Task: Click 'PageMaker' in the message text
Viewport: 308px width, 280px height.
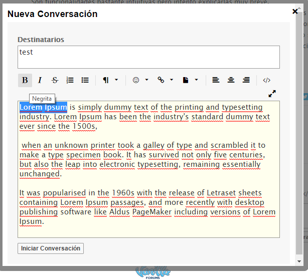Action: [152, 212]
